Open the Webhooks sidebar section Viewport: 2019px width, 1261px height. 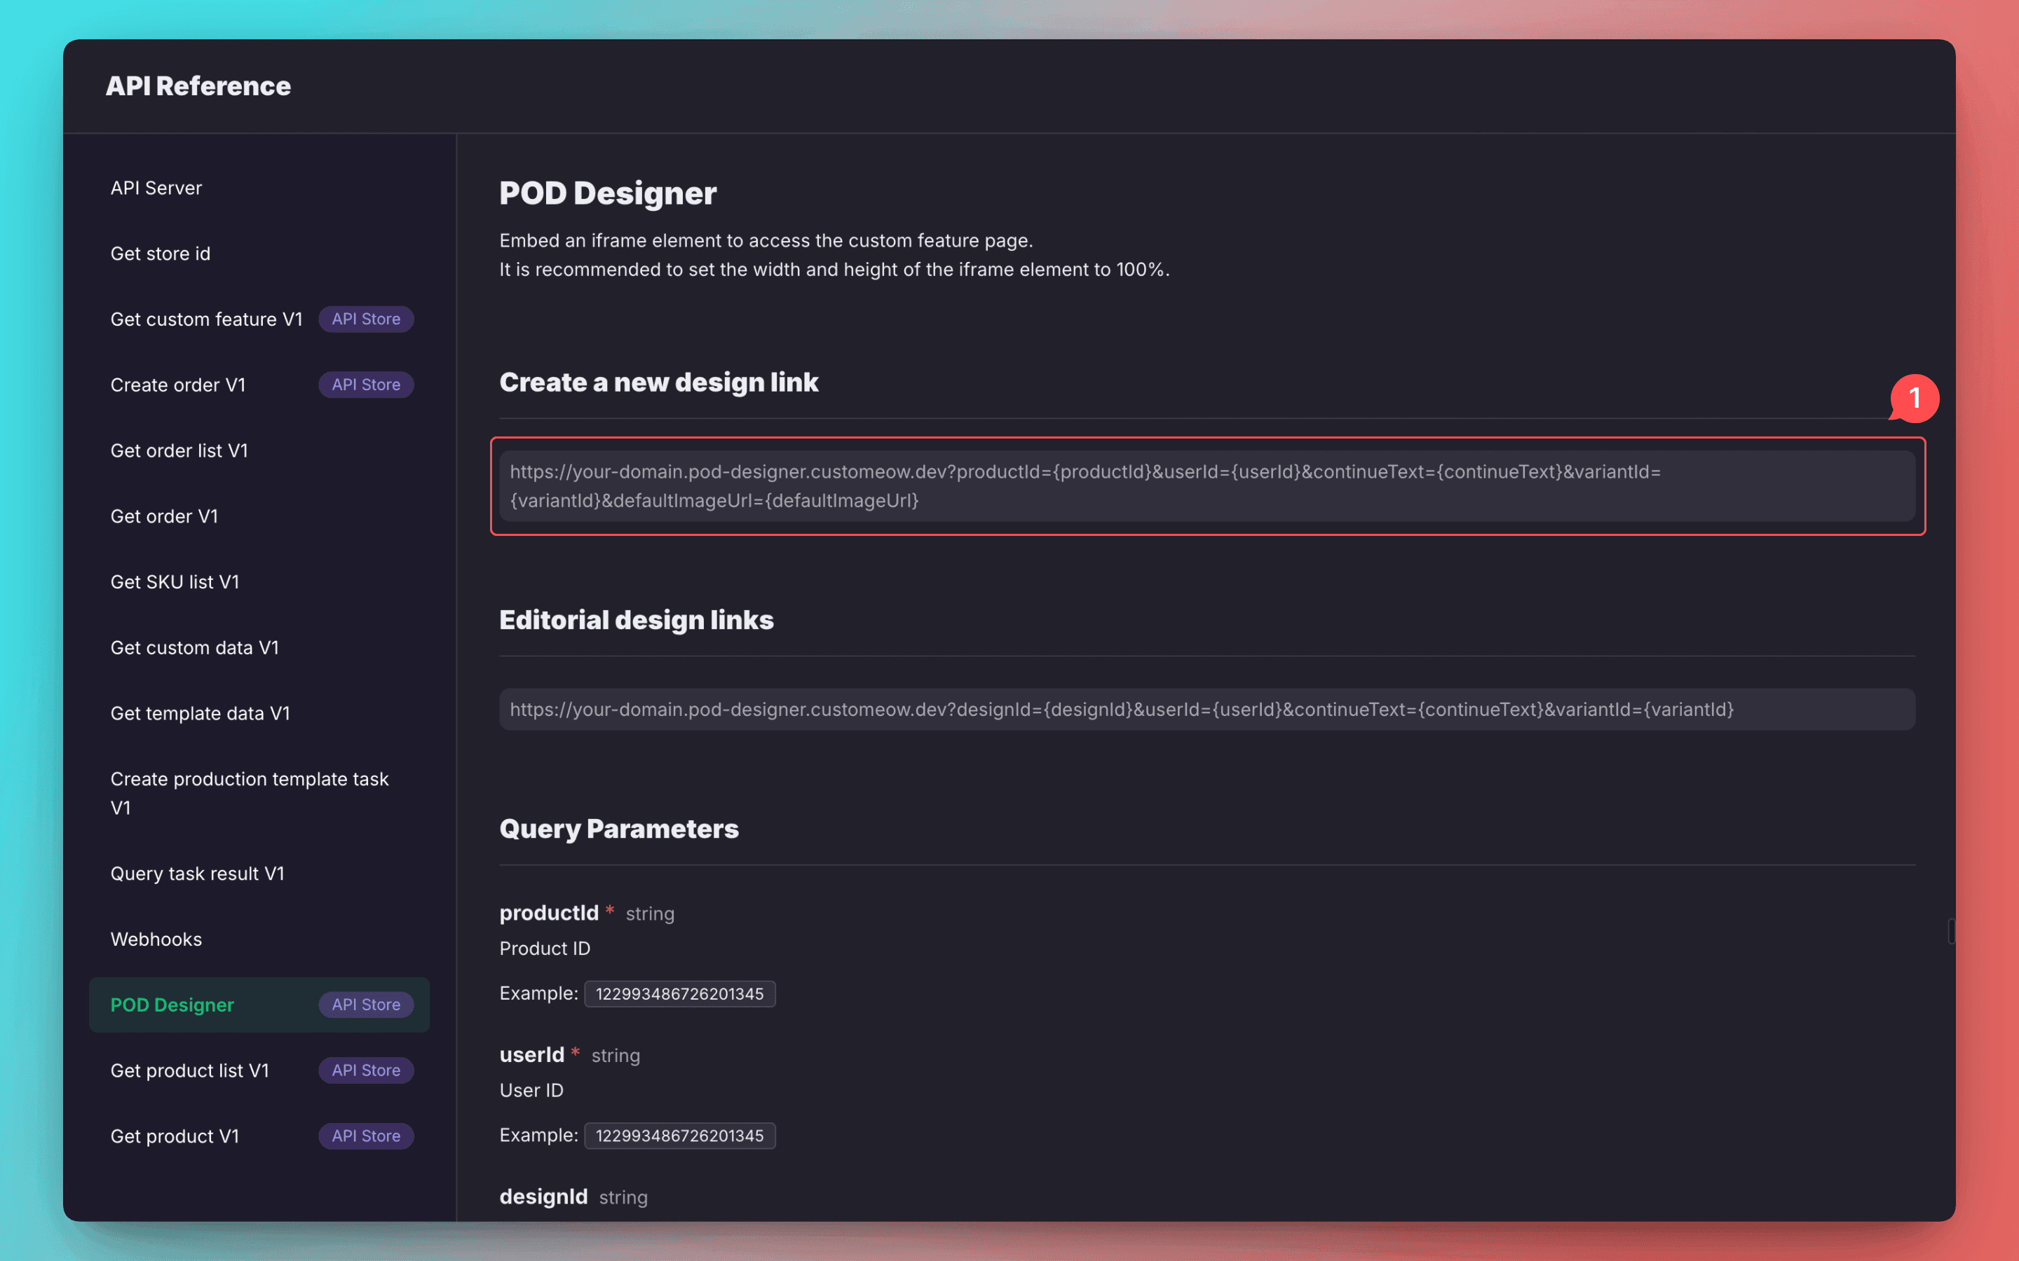click(156, 939)
